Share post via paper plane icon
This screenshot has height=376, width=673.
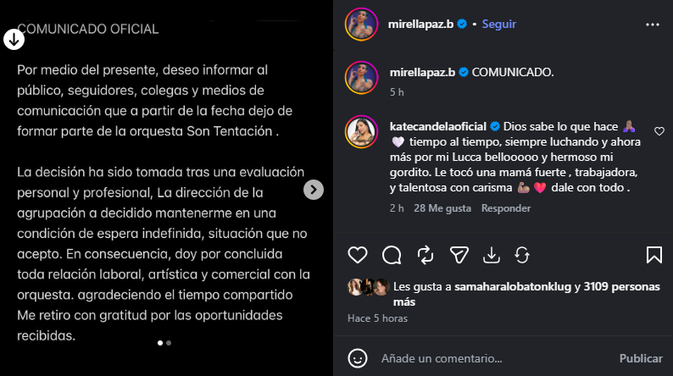click(x=459, y=255)
